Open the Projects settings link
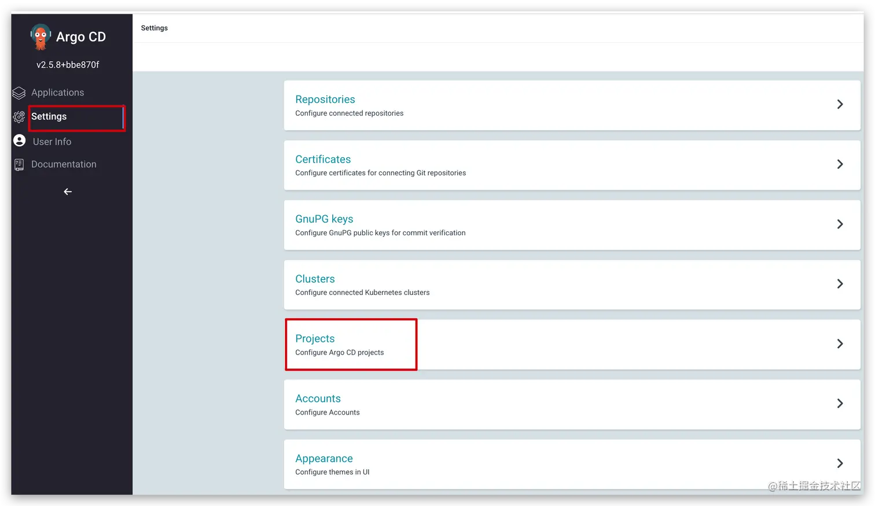Screen dimensions: 875x506 click(315, 338)
